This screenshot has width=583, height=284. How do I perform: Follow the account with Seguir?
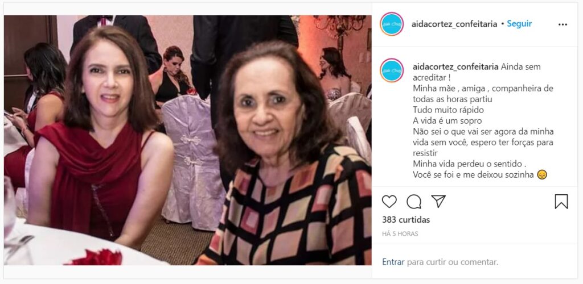(x=519, y=24)
